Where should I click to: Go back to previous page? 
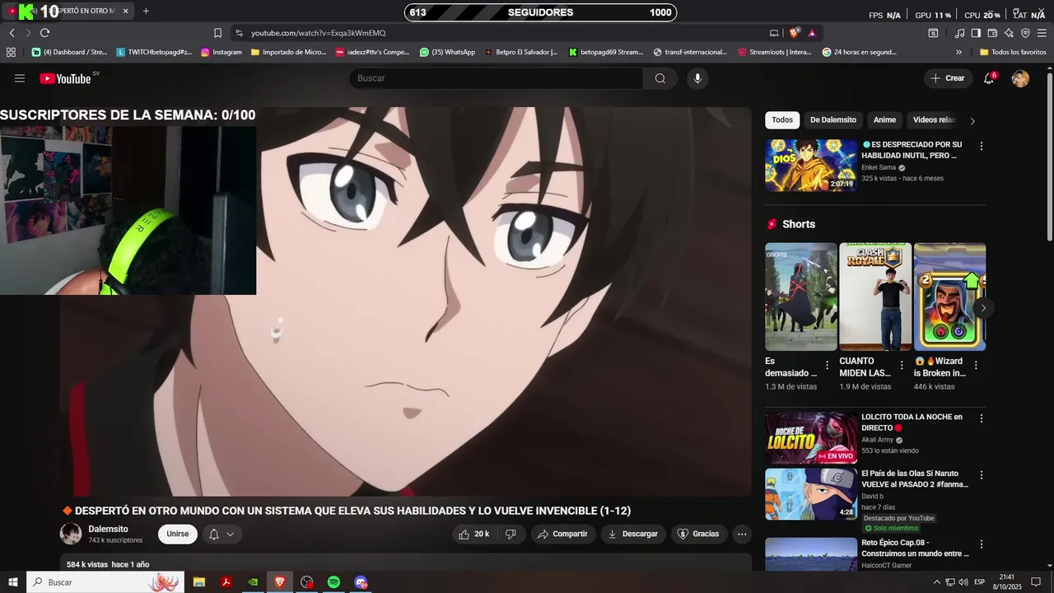click(12, 33)
